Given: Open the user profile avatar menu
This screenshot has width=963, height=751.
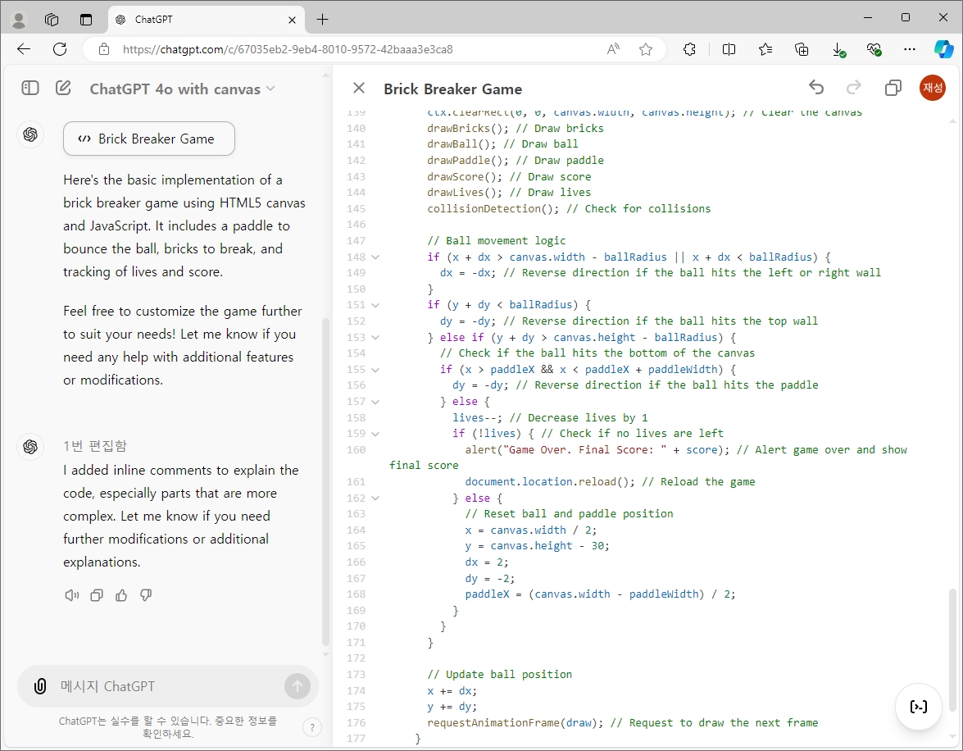Looking at the screenshot, I should (933, 87).
